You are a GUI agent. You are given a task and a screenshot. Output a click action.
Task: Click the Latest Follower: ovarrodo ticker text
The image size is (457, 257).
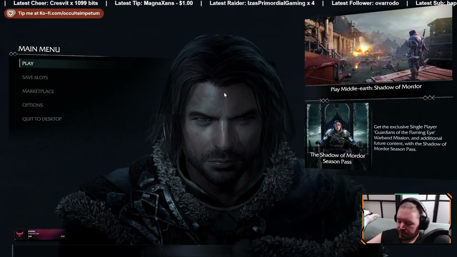tap(365, 3)
